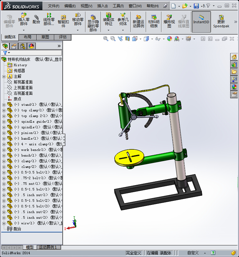Image resolution: width=239 pixels, height=257 pixels.
Task: Click Update Speedpak icon
Action: coord(221,21)
